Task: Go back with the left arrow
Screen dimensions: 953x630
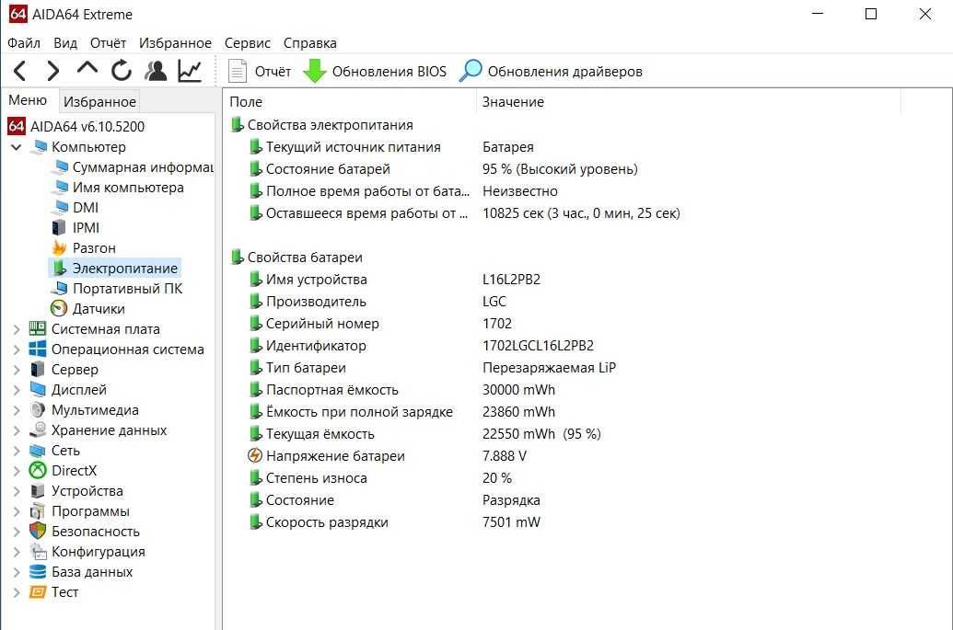Action: [19, 71]
